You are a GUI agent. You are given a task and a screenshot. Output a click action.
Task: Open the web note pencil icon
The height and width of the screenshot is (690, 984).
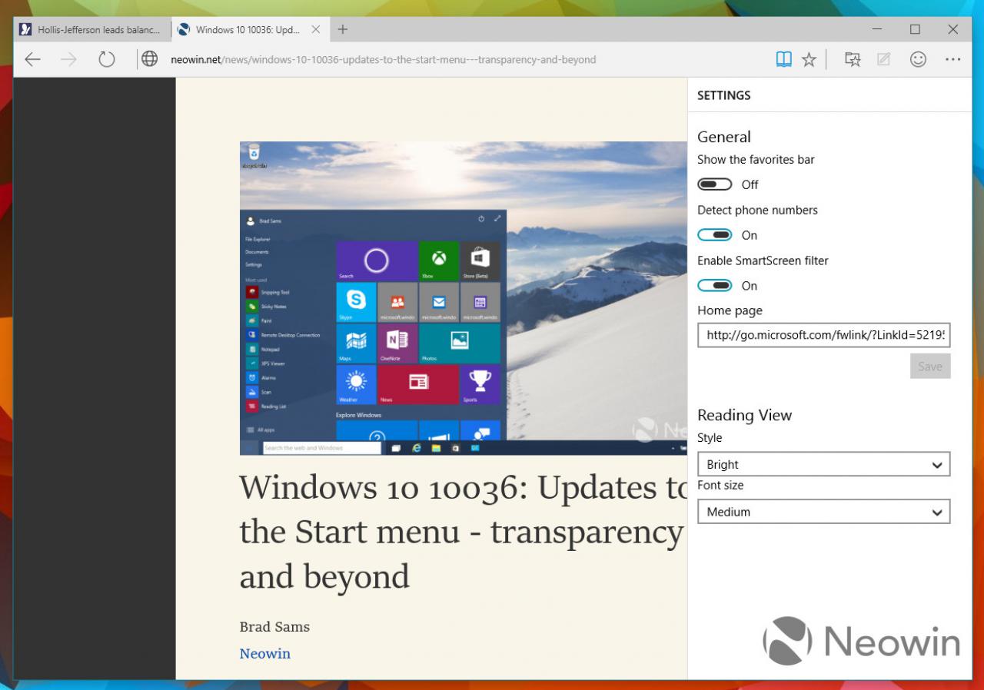pyautogui.click(x=883, y=59)
